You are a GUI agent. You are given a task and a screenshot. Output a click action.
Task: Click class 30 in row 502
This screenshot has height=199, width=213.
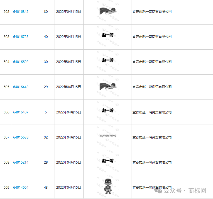point(46,12)
